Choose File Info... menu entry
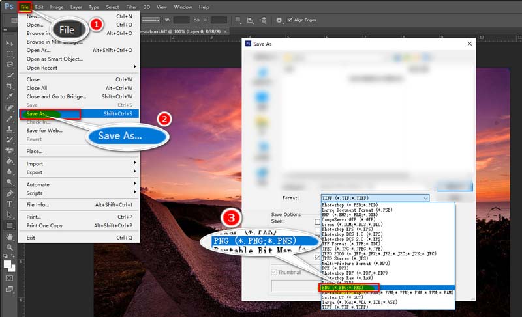The image size is (522, 317). (x=79, y=205)
